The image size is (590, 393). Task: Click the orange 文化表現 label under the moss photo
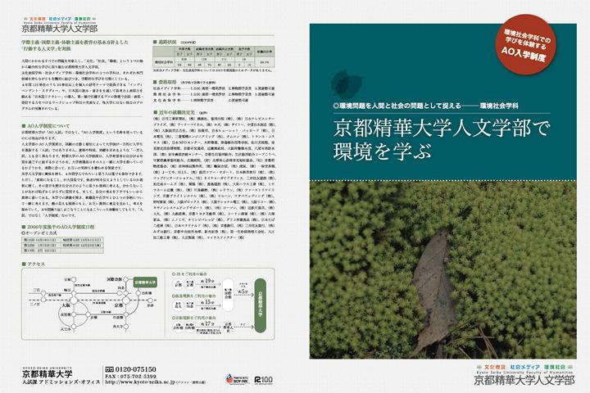tap(493, 367)
